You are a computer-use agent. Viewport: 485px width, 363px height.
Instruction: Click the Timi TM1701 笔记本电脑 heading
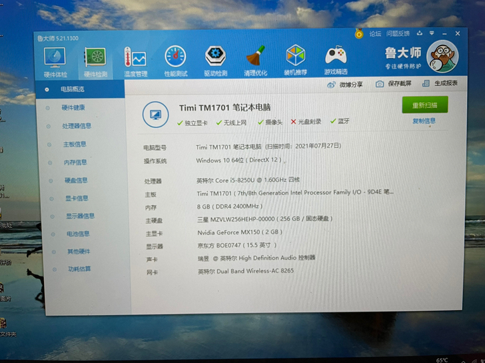pos(225,108)
